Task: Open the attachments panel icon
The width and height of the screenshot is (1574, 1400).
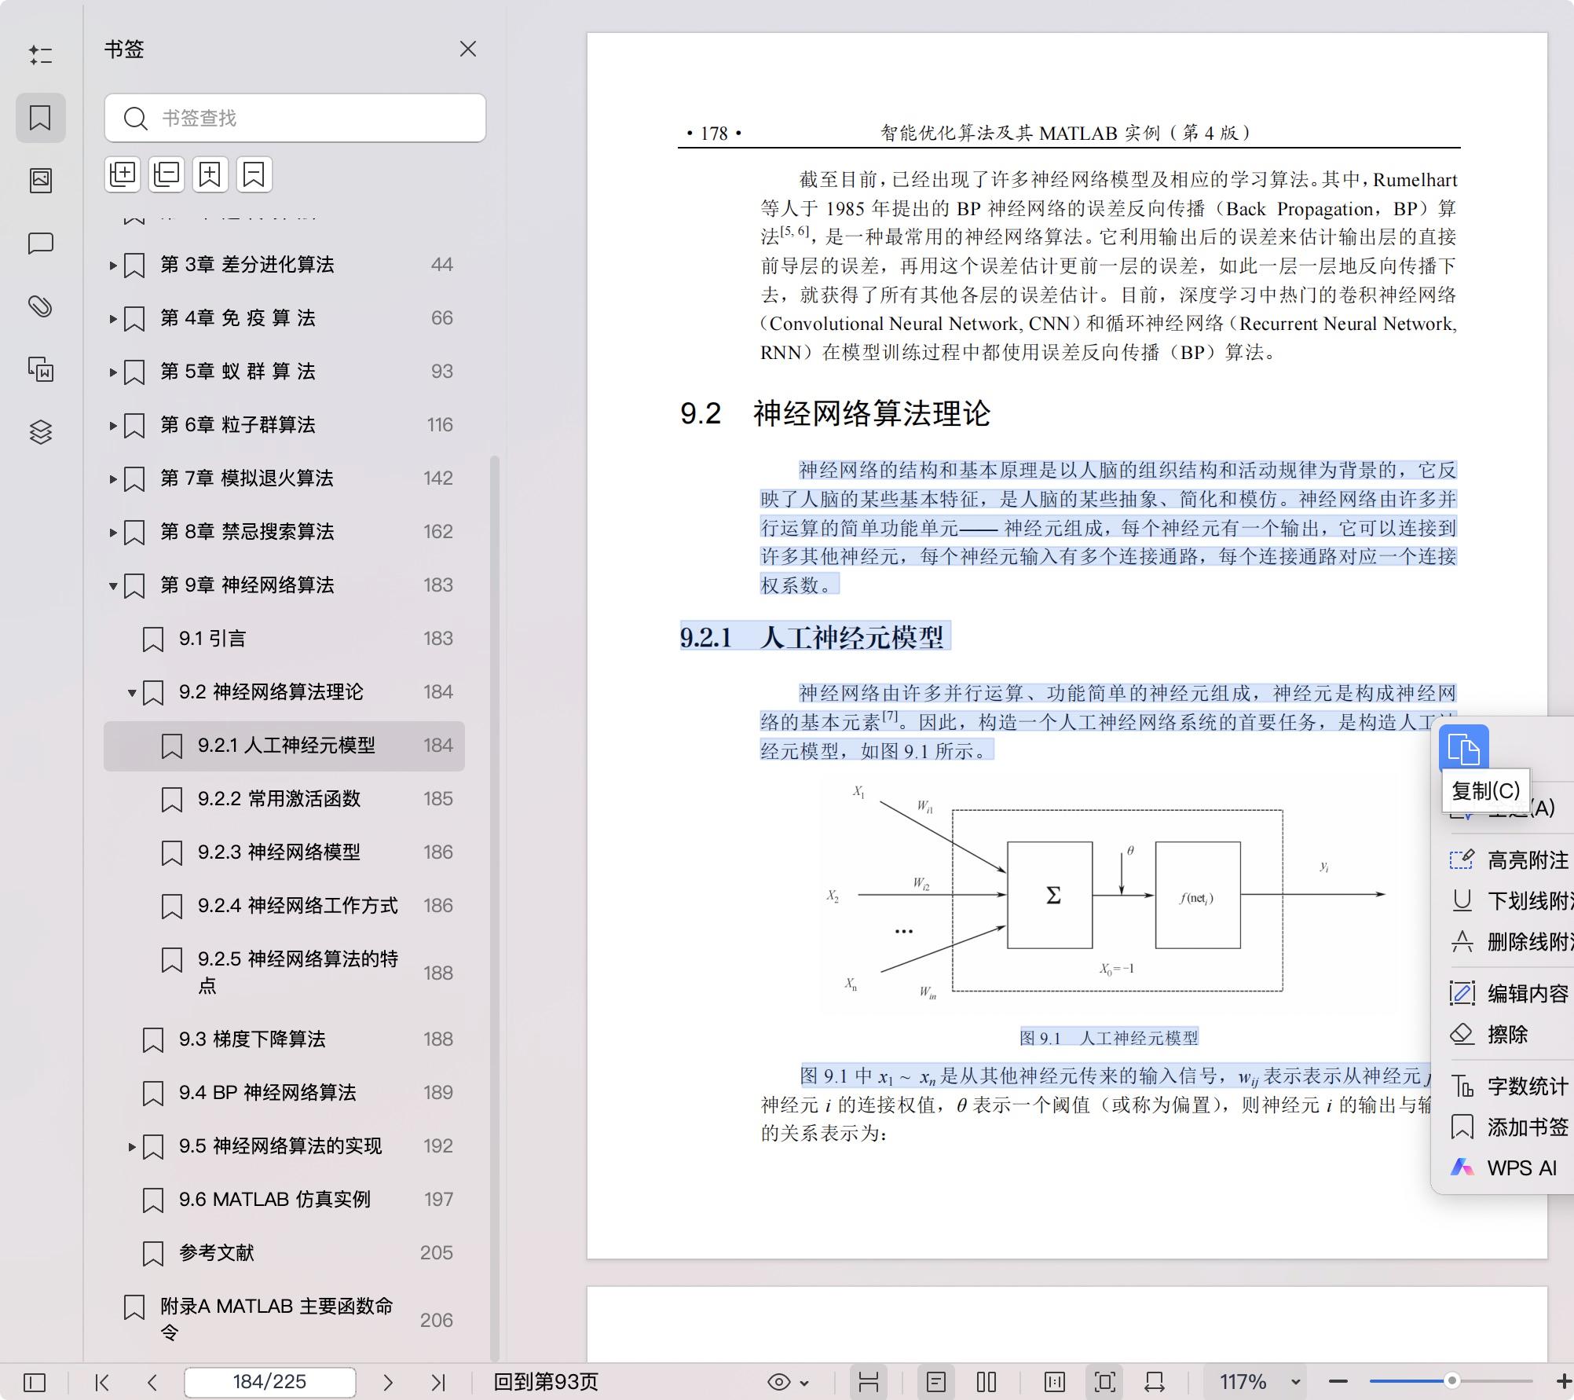Action: pyautogui.click(x=41, y=307)
